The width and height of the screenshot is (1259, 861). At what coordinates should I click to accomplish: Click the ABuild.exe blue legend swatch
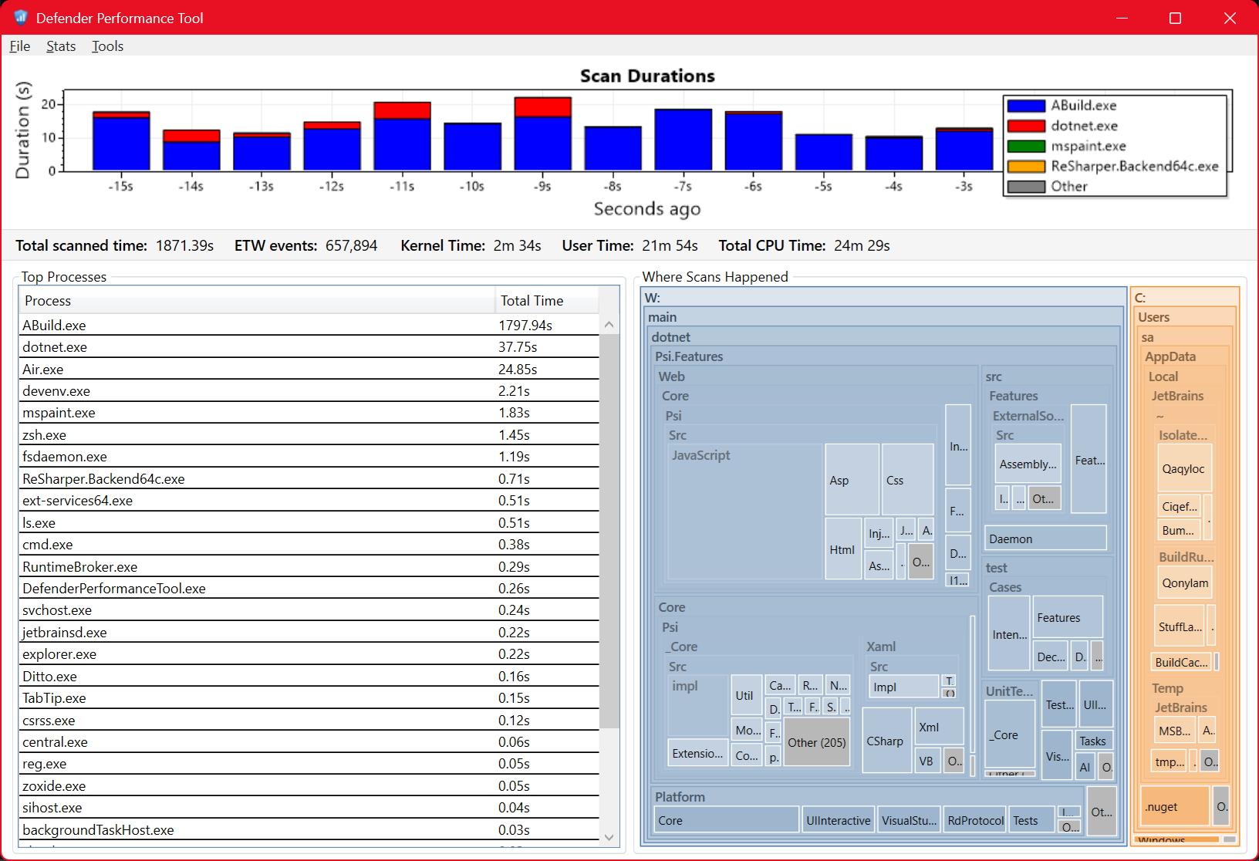click(x=1026, y=106)
